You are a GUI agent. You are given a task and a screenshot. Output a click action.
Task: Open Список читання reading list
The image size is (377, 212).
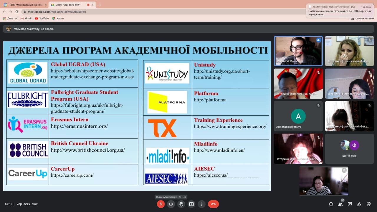click(362, 19)
